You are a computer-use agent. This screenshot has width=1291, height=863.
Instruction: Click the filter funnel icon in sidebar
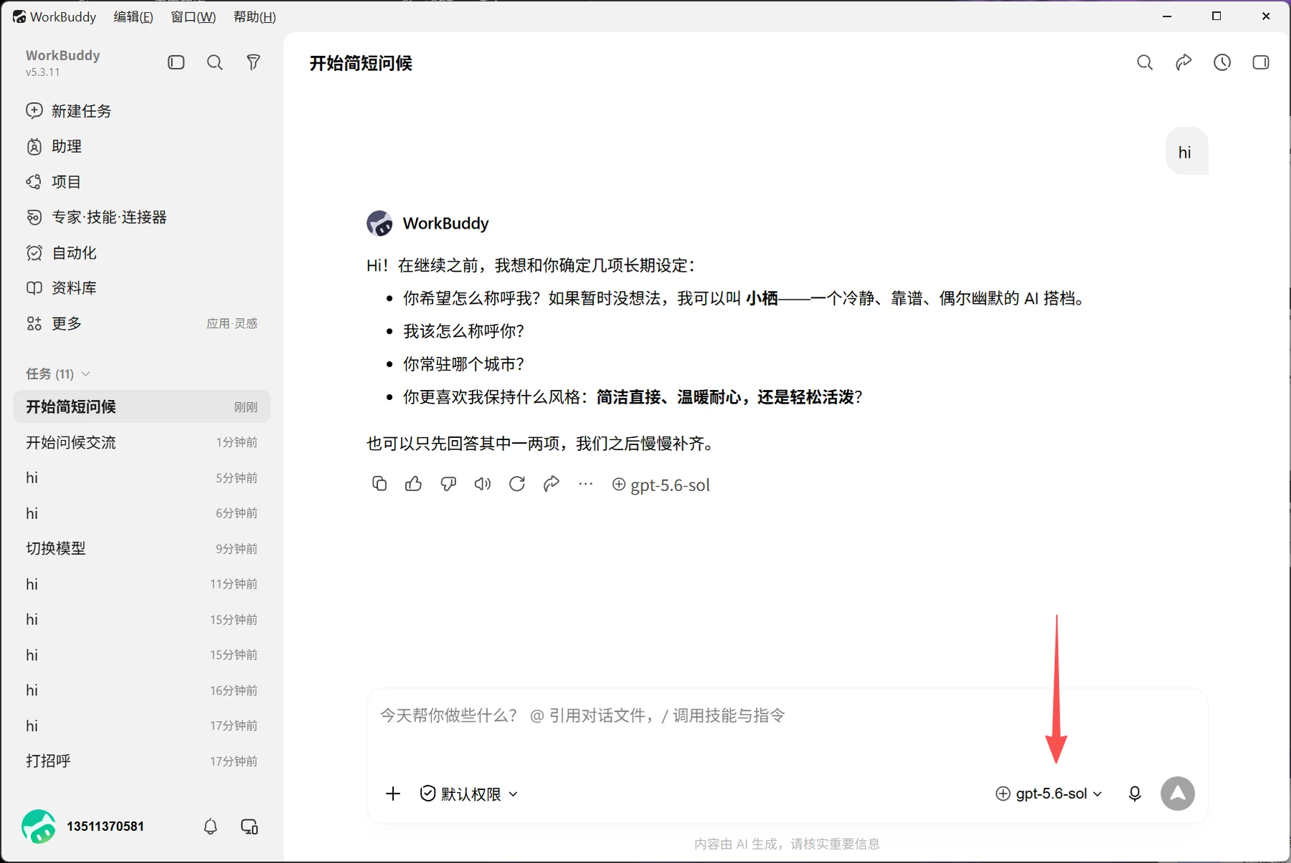253,62
